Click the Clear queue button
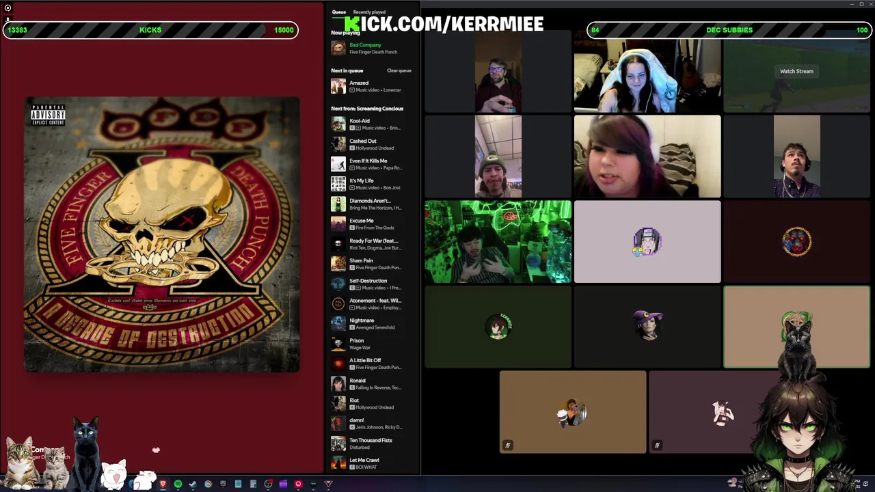The height and width of the screenshot is (492, 875). [399, 70]
